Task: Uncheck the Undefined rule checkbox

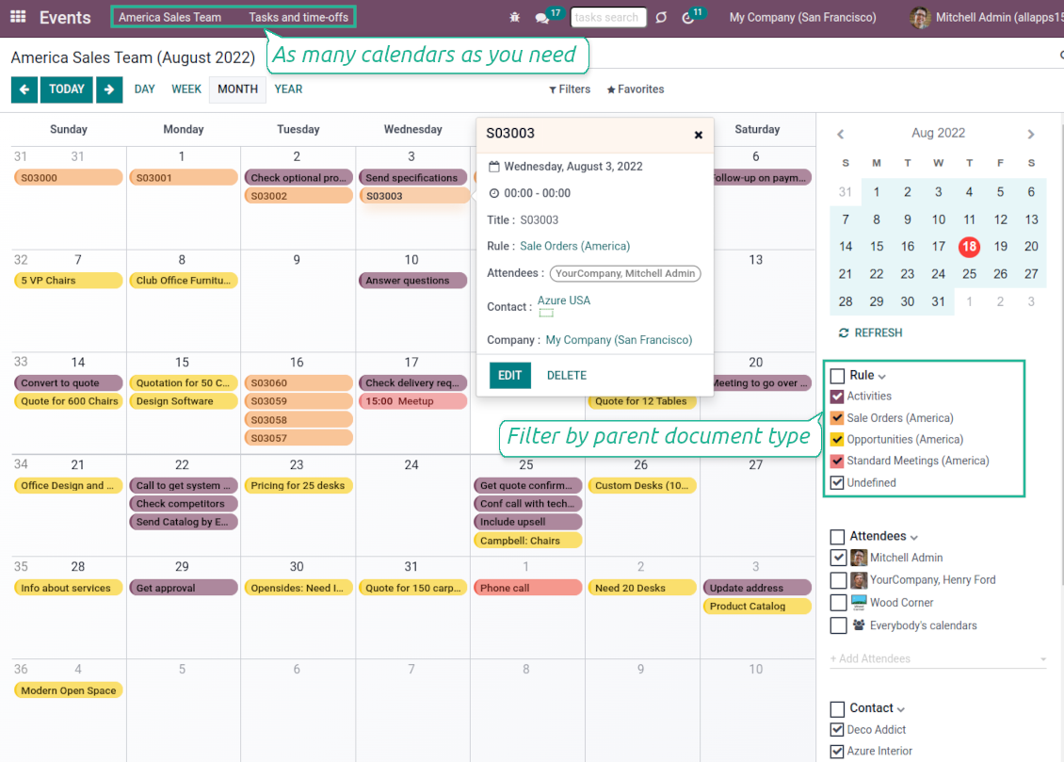Action: click(x=837, y=482)
